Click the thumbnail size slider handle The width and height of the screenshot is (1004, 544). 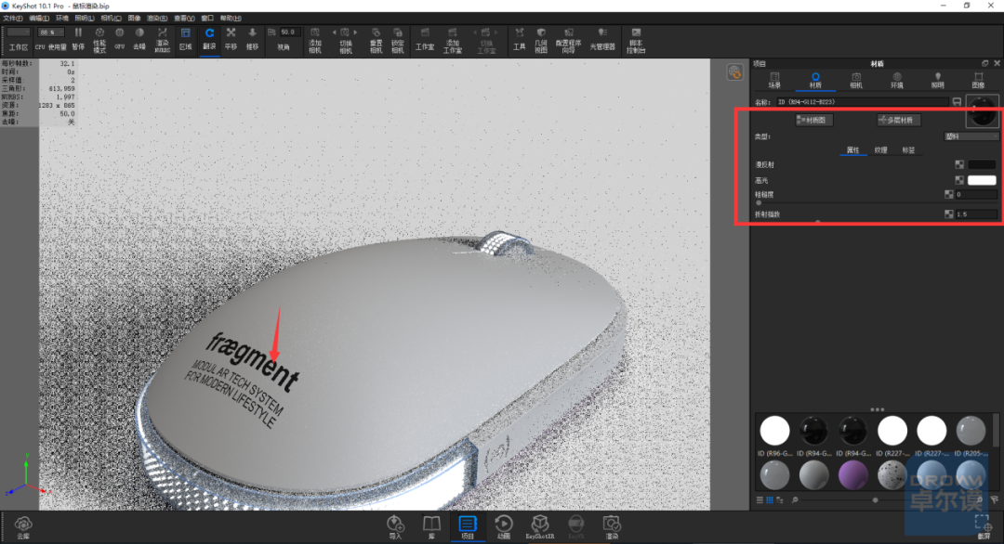(876, 499)
